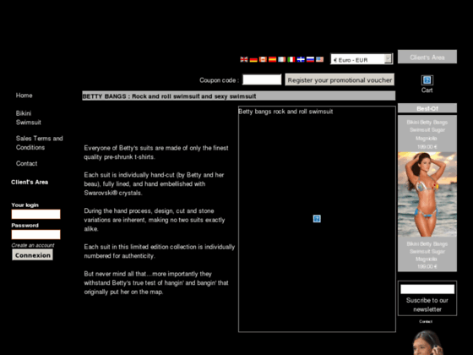Screen dimensions: 473x355
Task: Go to Home in the side menu
Action: point(24,96)
